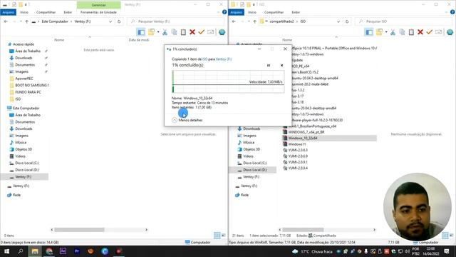Cancel the copy with the small X button
This screenshot has height=257, width=456.
tap(281, 65)
